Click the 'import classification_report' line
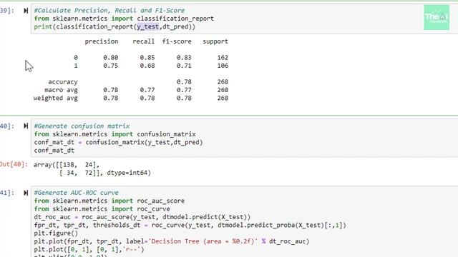Screen dimensions: 458x257 (x=124, y=19)
